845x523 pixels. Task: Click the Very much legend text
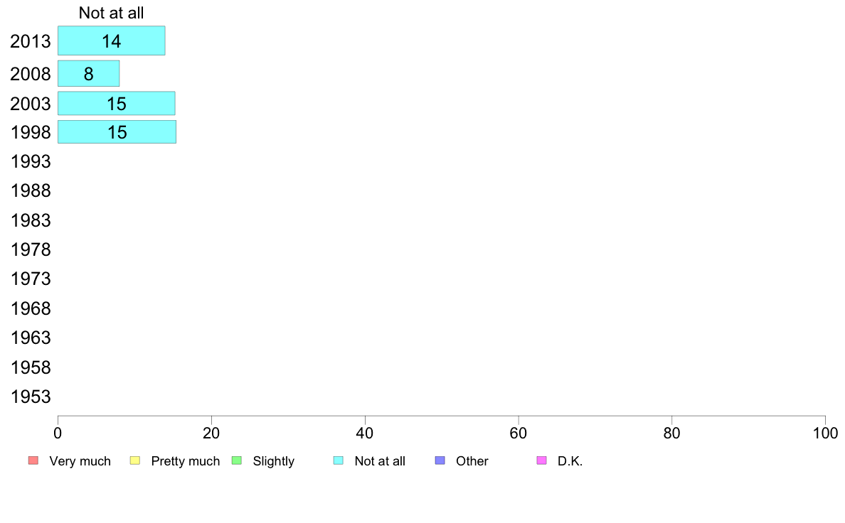pos(80,461)
